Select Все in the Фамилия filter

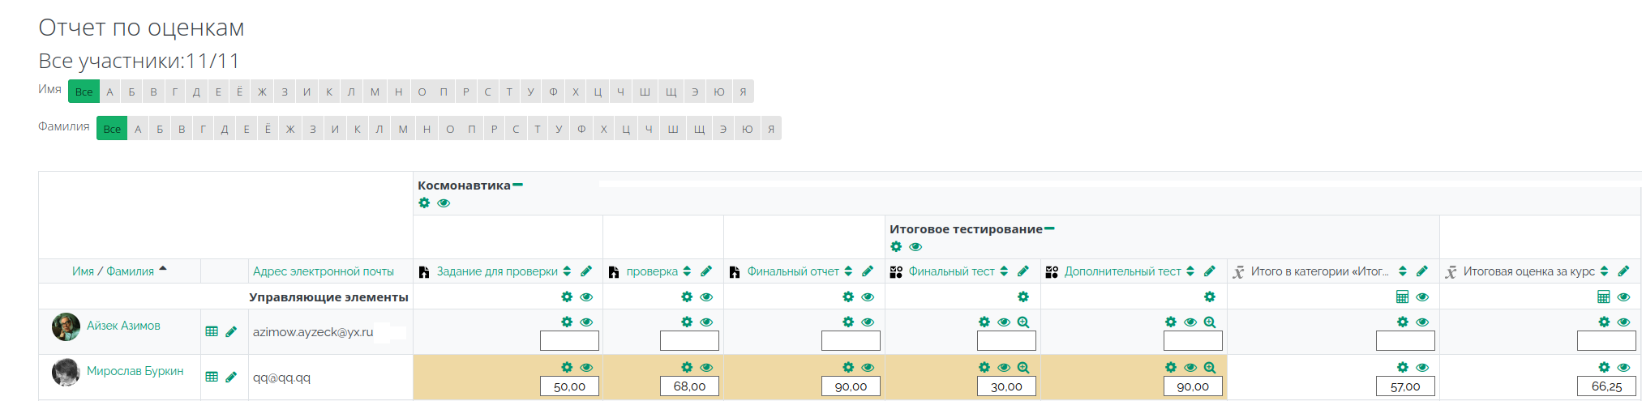pos(112,129)
